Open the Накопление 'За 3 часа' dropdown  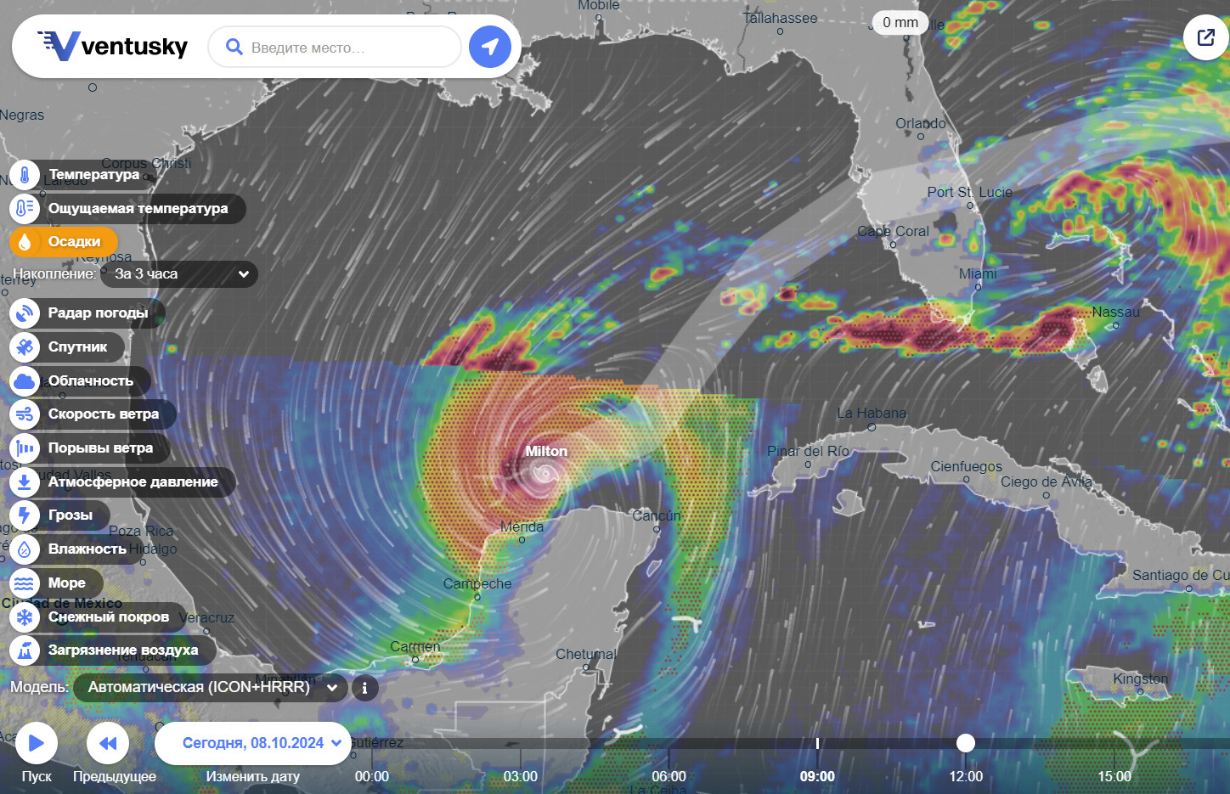click(x=179, y=274)
